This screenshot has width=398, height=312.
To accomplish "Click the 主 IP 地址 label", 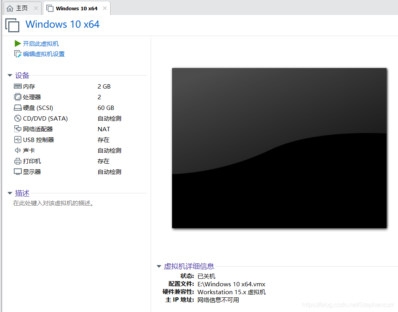I will coord(180,300).
